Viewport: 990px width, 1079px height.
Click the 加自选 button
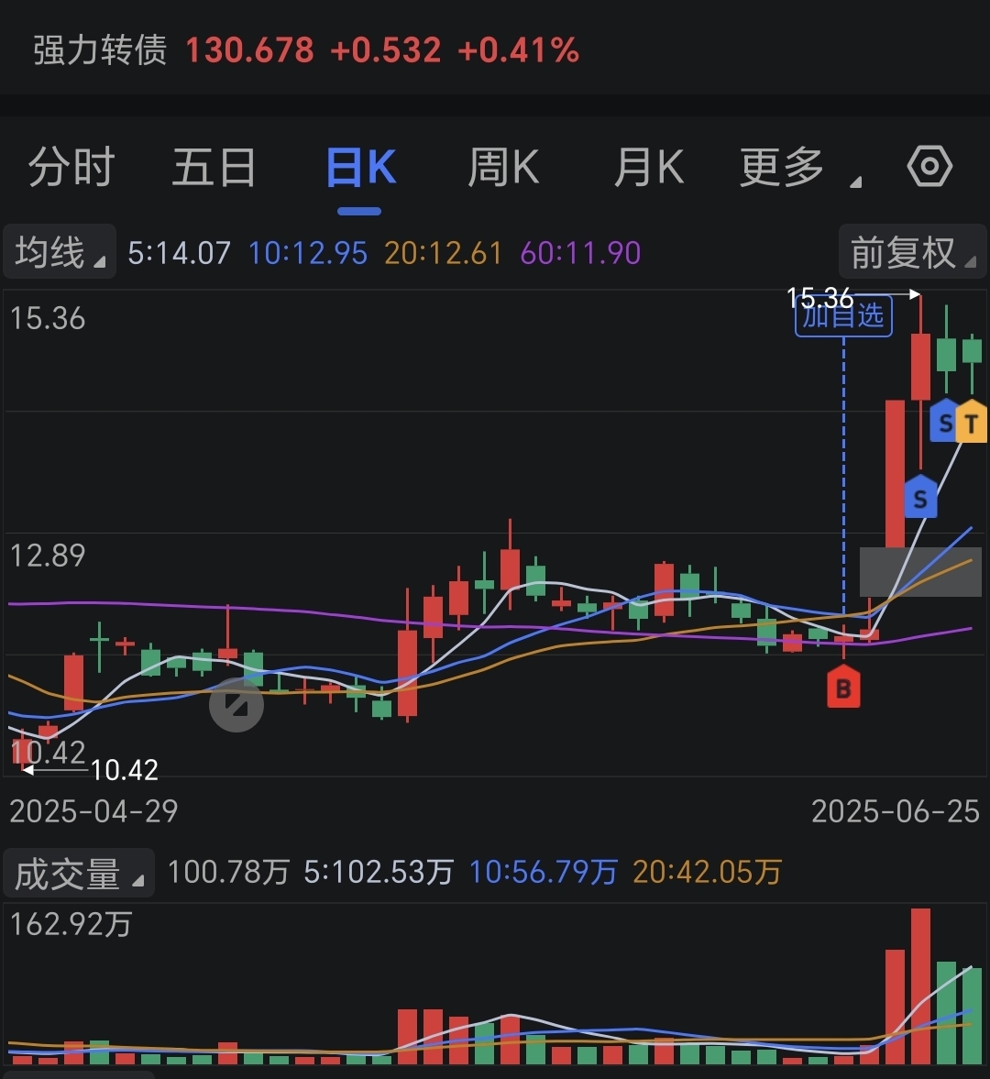pos(843,316)
